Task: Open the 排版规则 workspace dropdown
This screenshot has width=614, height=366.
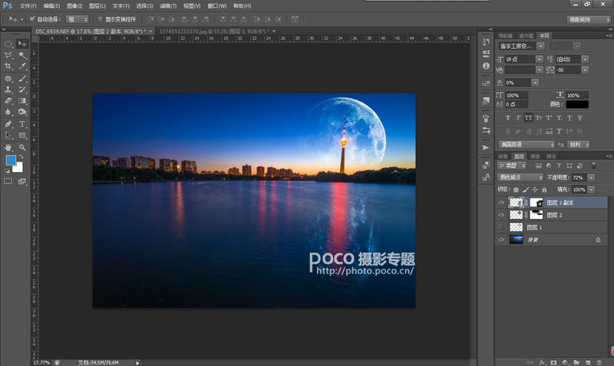Action: click(x=588, y=19)
